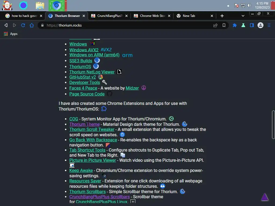Open the Picture in Picture Viewer link
Viewport: 275px width, 206px height.
[93, 160]
